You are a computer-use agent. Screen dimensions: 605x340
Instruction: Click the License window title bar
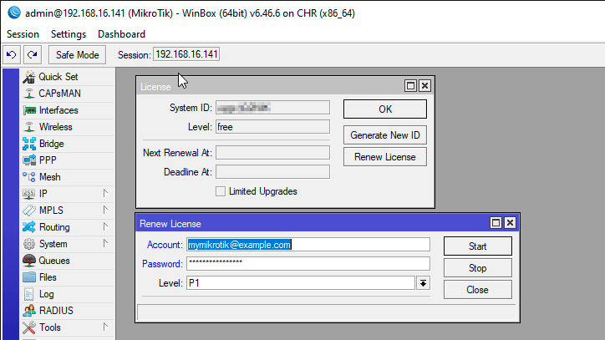point(270,86)
